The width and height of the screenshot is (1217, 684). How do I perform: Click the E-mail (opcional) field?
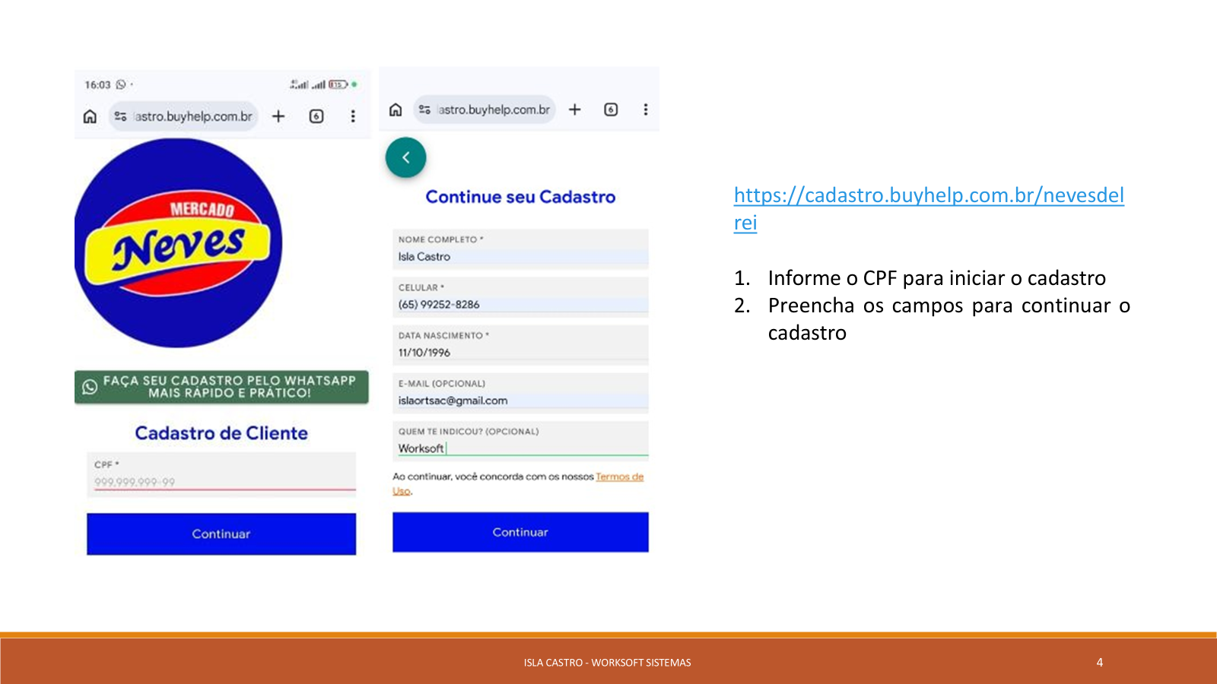520,393
